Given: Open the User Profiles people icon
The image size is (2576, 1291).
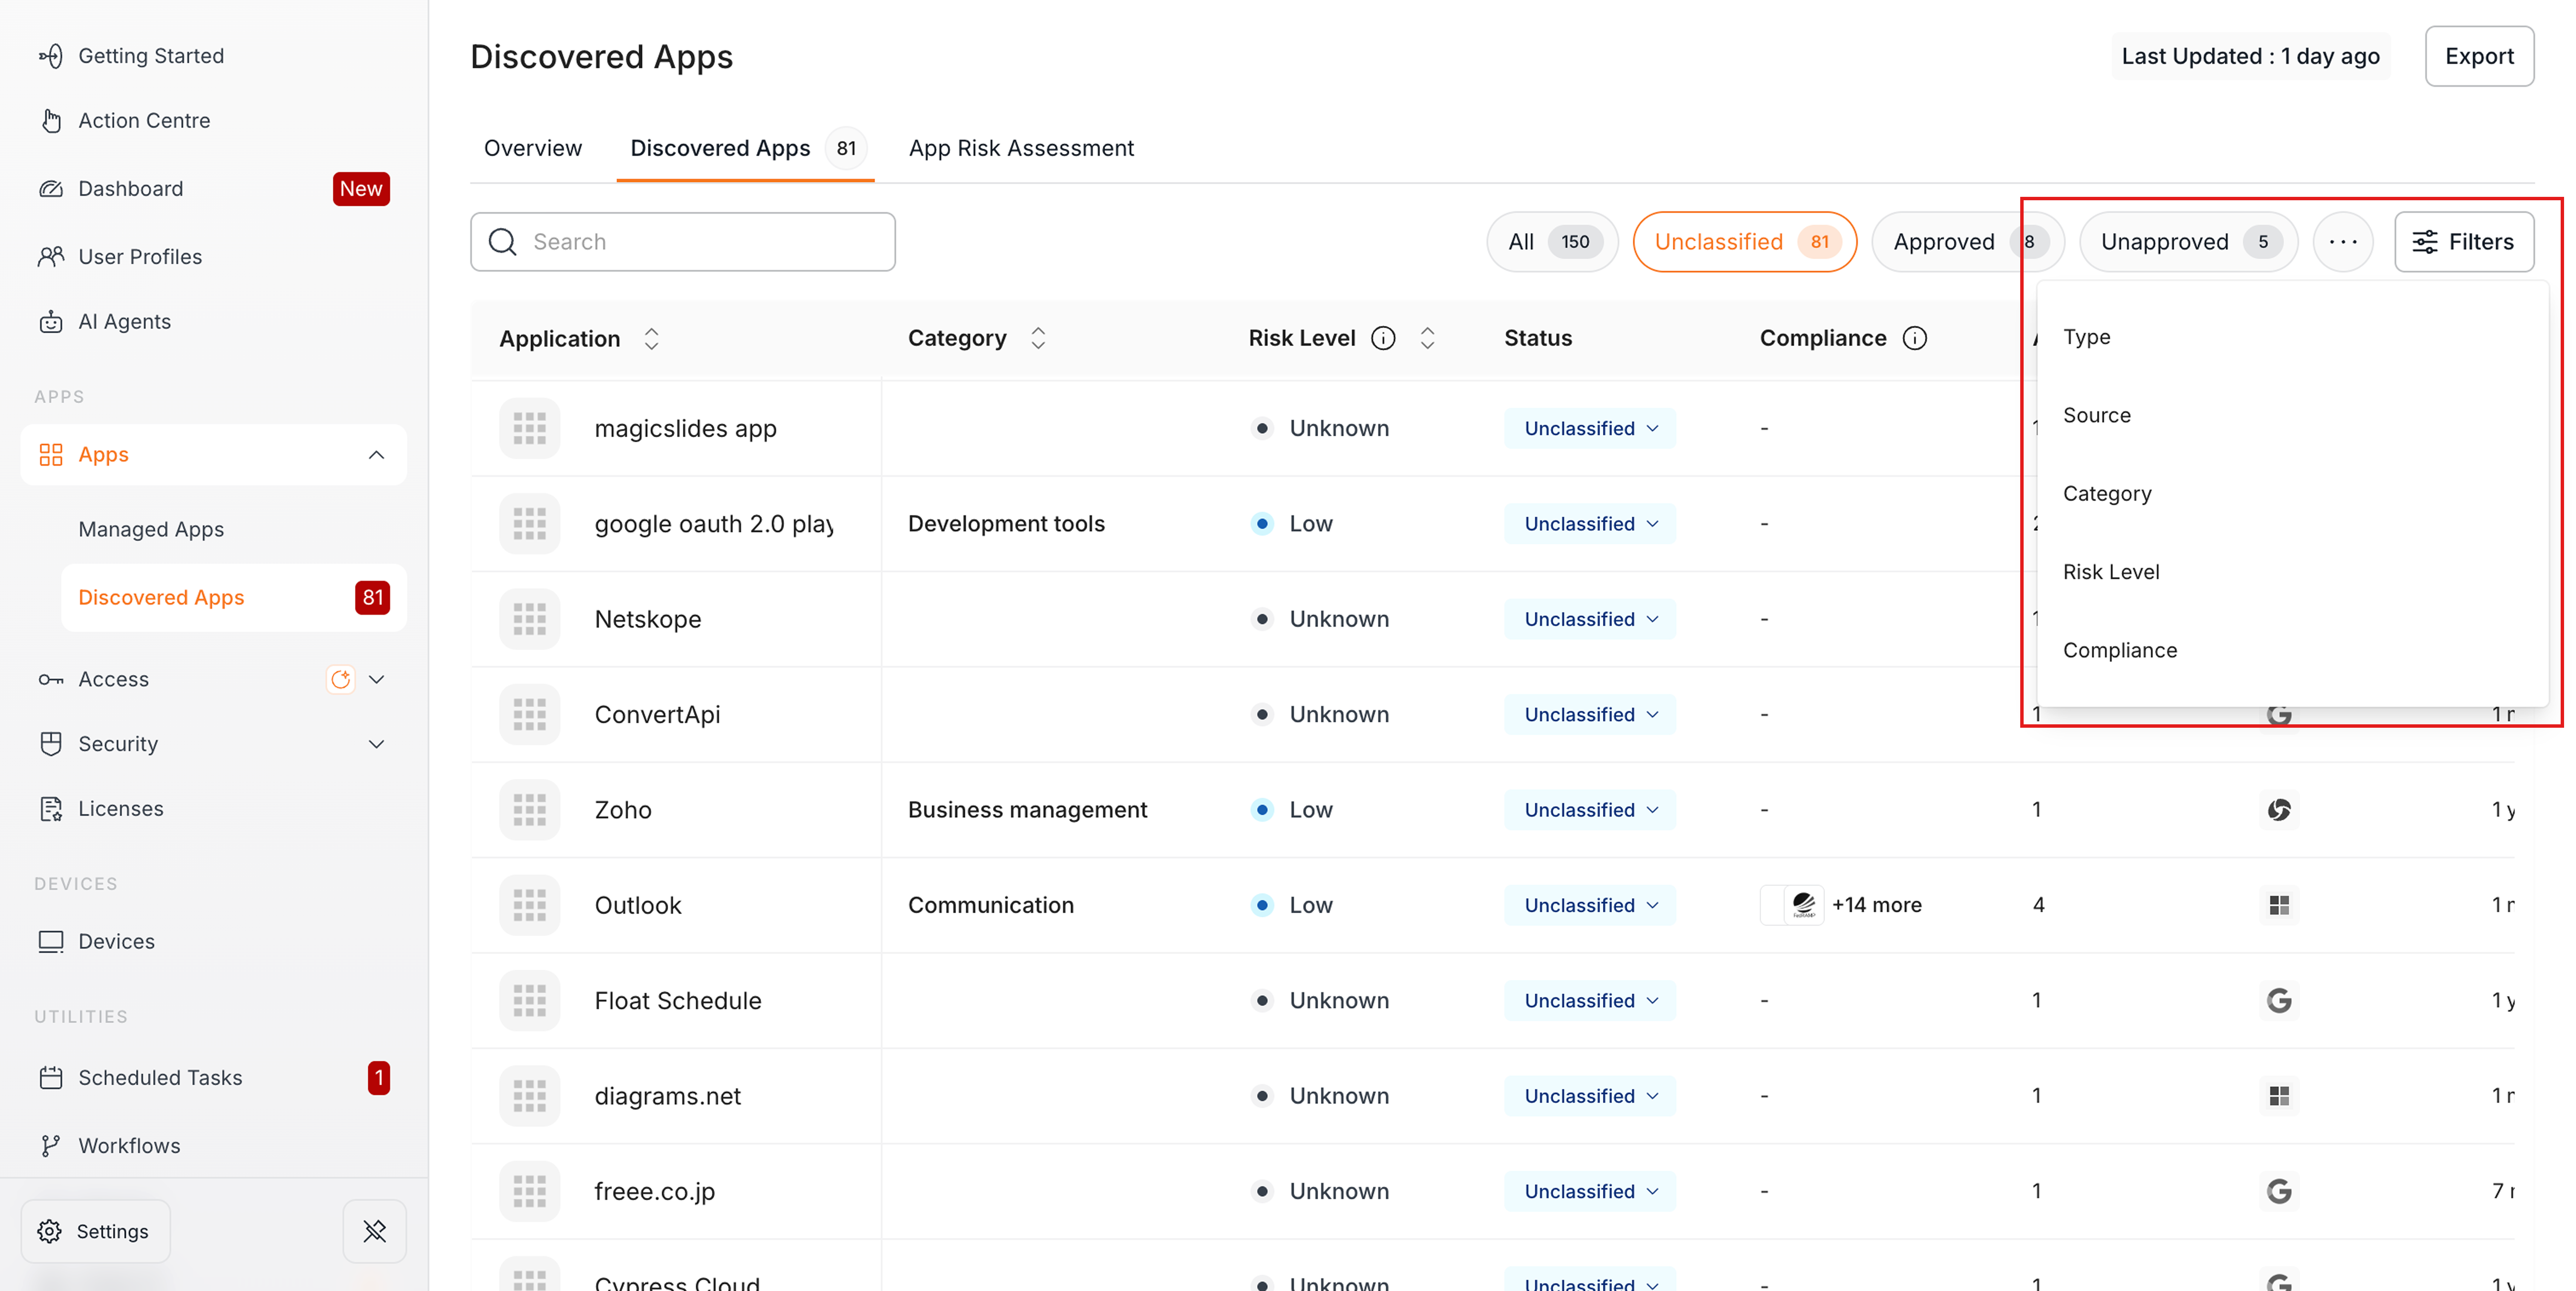Looking at the screenshot, I should (51, 257).
